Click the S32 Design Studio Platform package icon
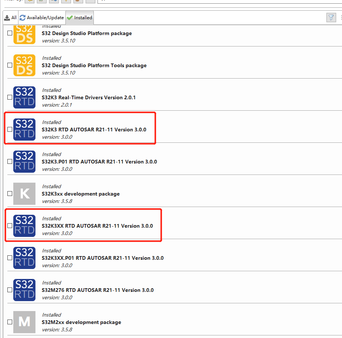This screenshot has height=338, width=342. coord(24,35)
